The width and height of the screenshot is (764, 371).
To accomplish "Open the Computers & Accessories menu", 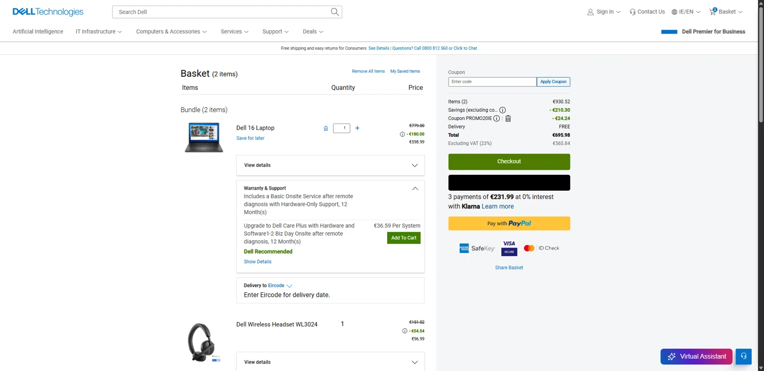I will (171, 32).
